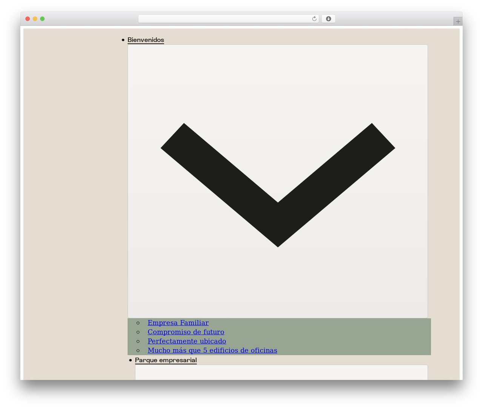The width and height of the screenshot is (483, 409).
Task: Click the red close window button
Action: [28, 19]
